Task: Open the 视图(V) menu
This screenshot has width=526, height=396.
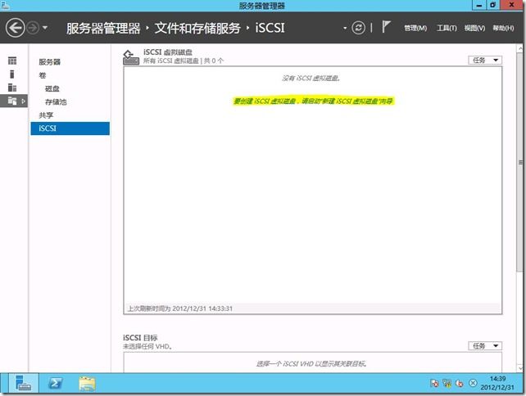Action: point(474,29)
